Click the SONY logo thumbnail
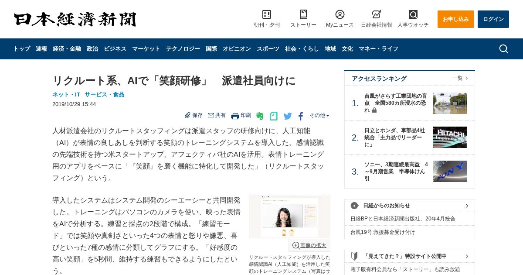Viewport: 523px width, 275px height. coord(450,172)
